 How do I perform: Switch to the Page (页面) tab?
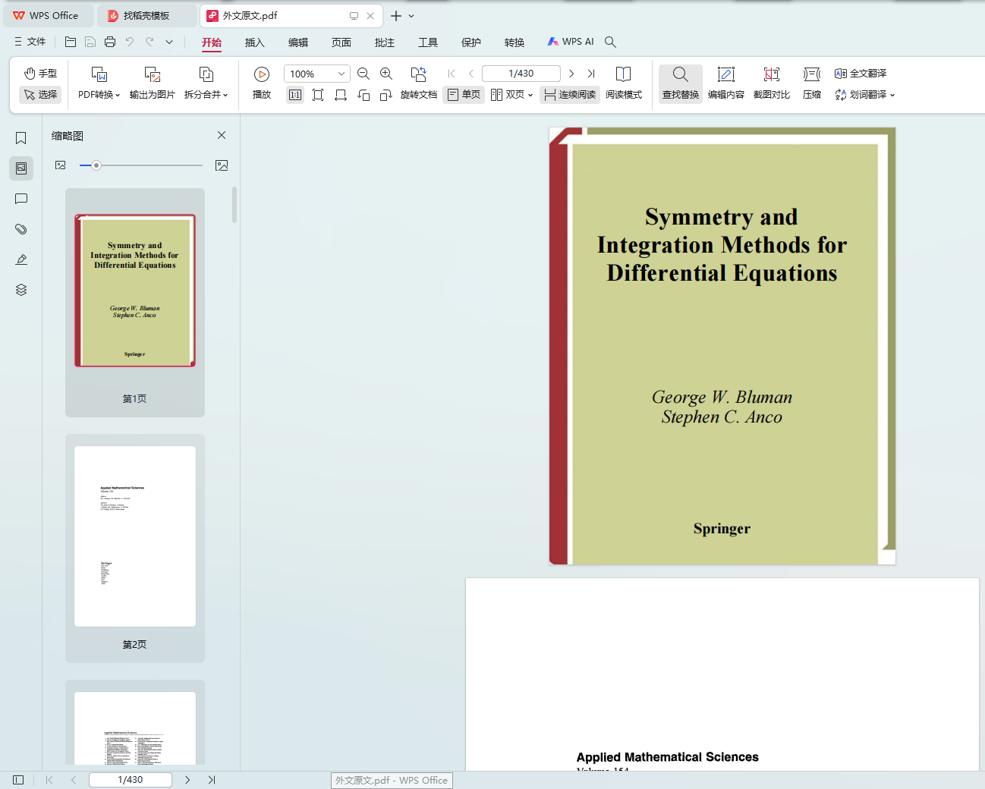(341, 42)
